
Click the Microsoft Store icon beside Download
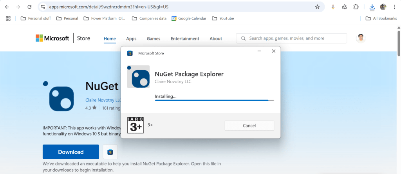[x=110, y=152]
